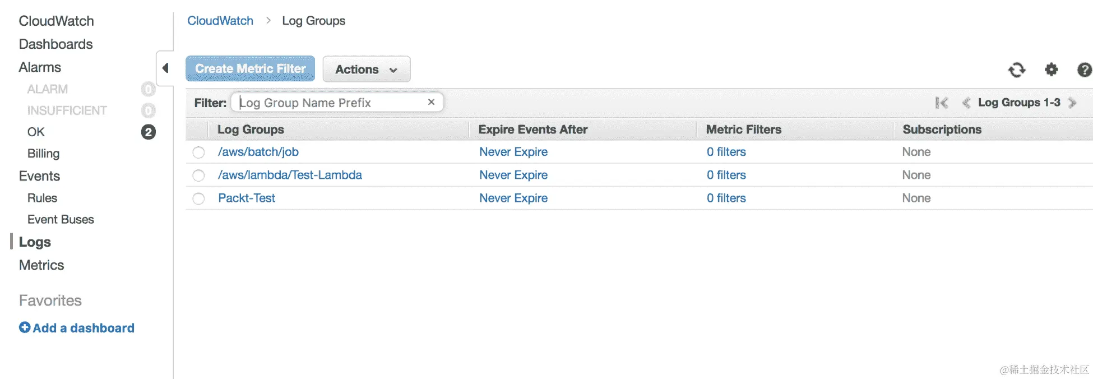1093x379 pixels.
Task: Open Events in the sidebar
Action: pos(39,176)
